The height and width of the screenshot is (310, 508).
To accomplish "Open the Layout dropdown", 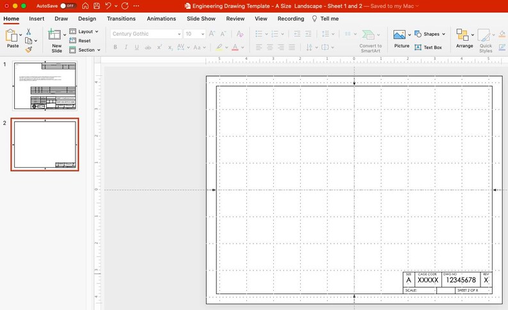I will [84, 31].
